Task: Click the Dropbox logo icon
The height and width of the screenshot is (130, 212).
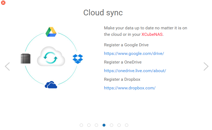Action: [78, 59]
